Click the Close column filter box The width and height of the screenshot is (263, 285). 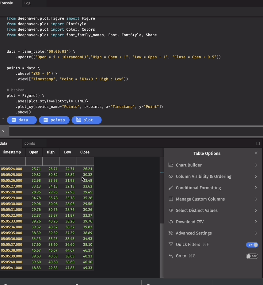[x=85, y=161]
